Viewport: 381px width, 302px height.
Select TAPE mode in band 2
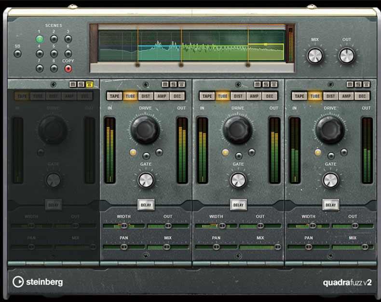pos(114,96)
